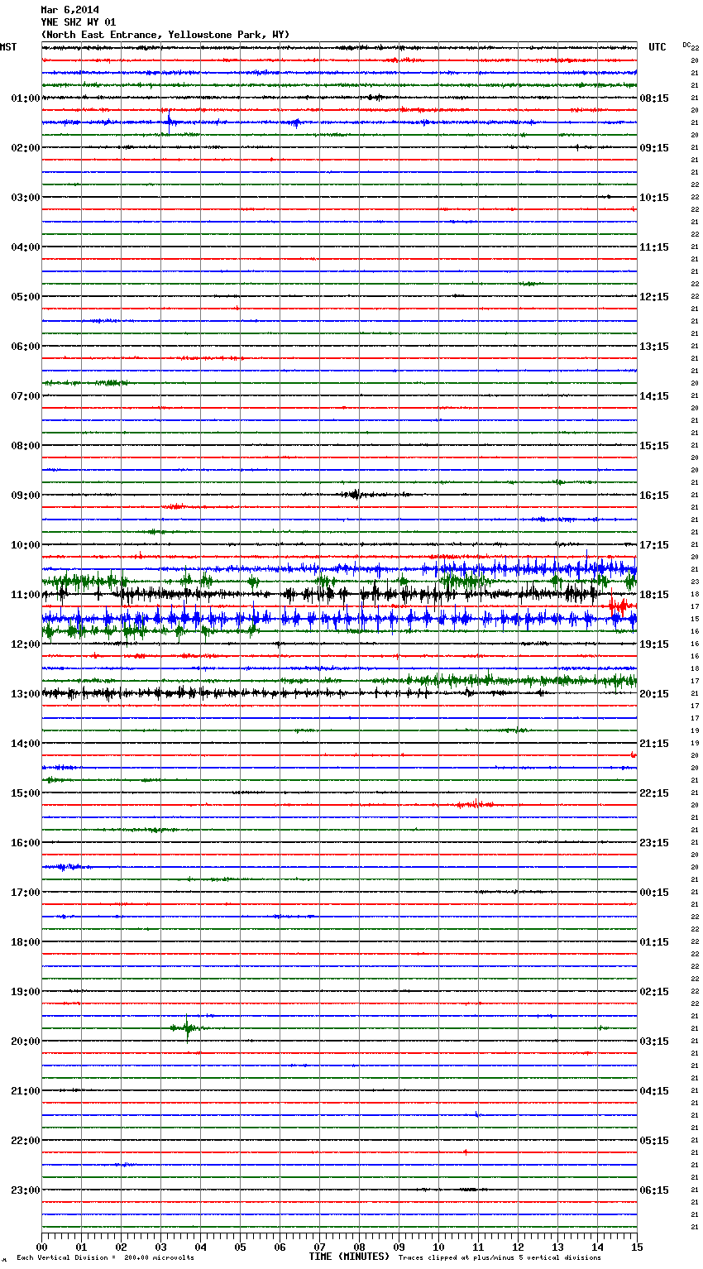The width and height of the screenshot is (703, 1269).
Task: Click the "17:15" UTC time label
Action: coord(654,545)
